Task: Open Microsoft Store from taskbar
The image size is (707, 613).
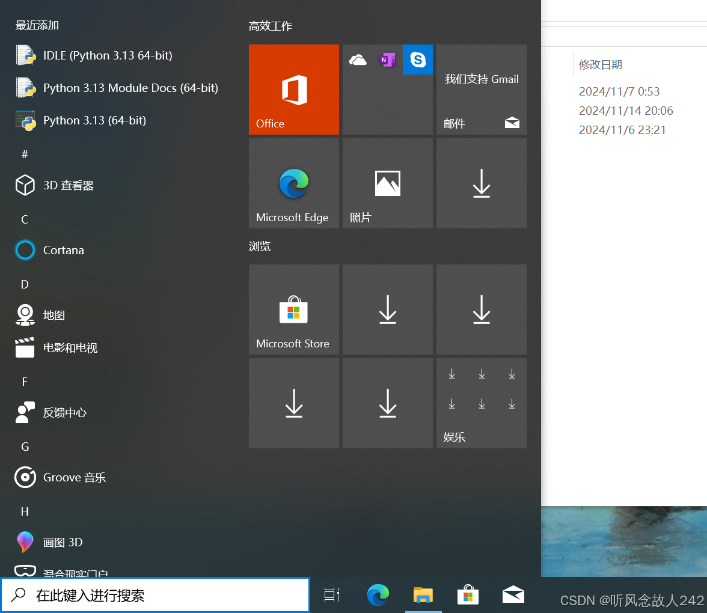Action: point(468,595)
